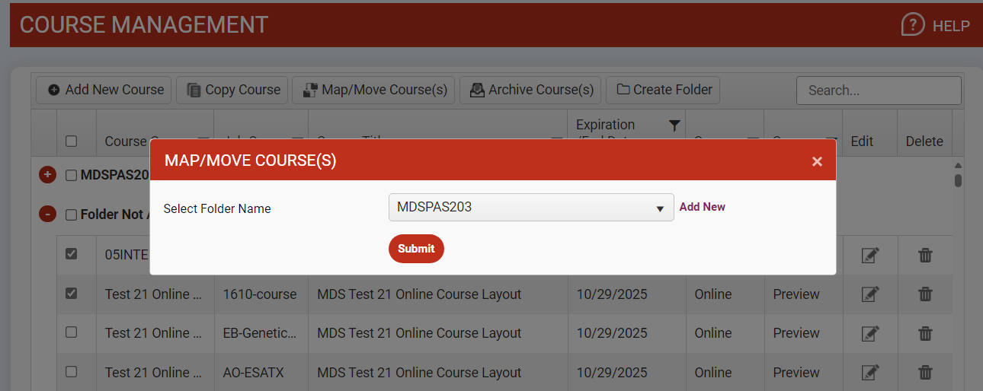983x391 pixels.
Task: Edit the EB-Genetic course row
Action: point(869,333)
